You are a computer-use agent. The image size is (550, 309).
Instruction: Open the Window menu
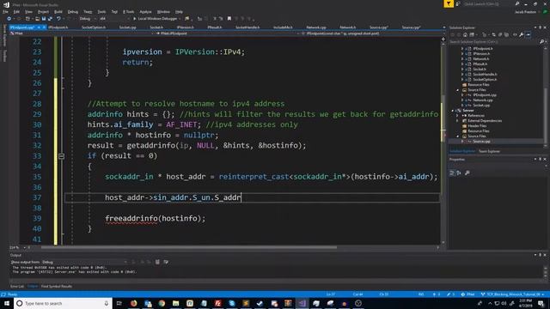163,11
